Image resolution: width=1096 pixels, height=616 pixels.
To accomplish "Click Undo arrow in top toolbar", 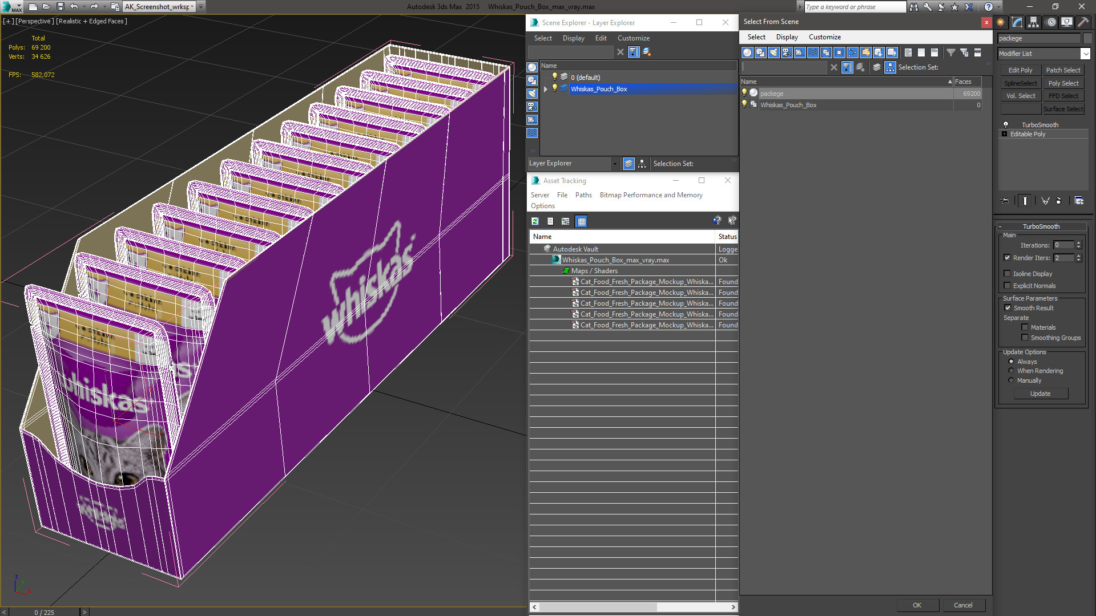I will tap(74, 6).
